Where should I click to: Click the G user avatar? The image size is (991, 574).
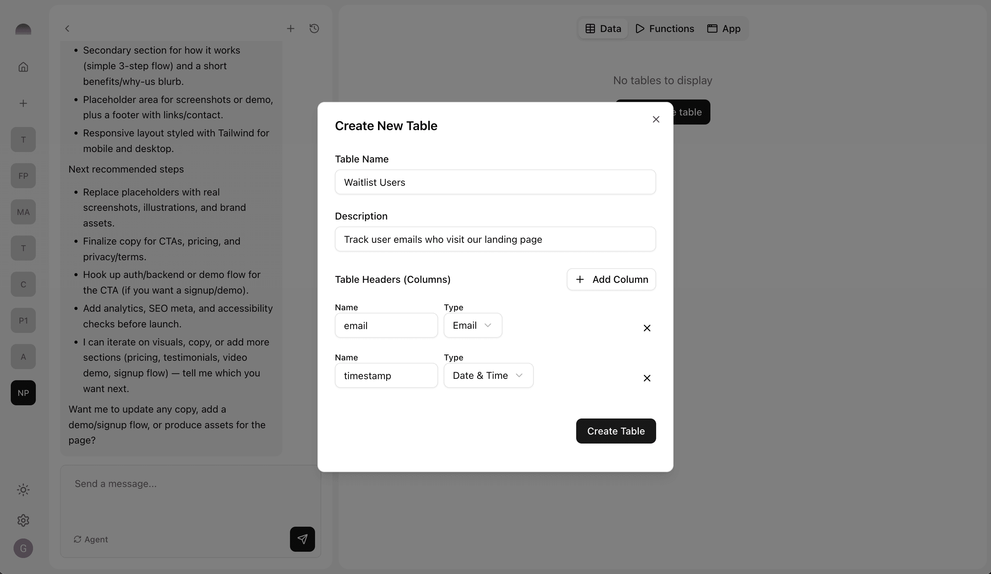click(x=23, y=548)
